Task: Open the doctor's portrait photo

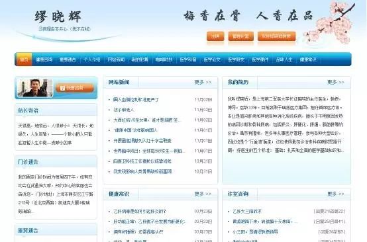Action: tap(35, 87)
